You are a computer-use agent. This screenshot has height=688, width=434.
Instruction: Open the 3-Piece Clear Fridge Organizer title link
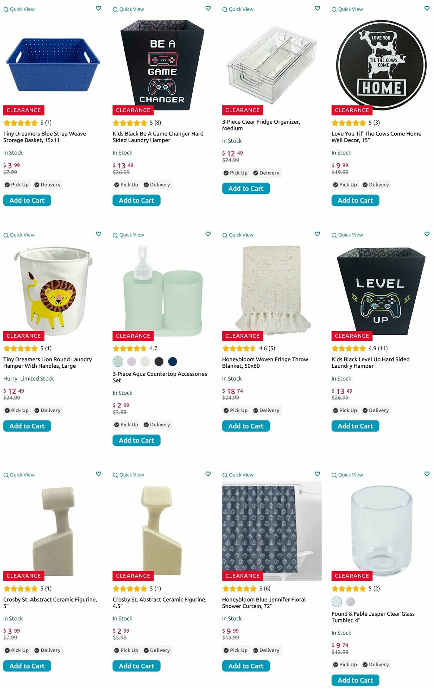pos(261,125)
